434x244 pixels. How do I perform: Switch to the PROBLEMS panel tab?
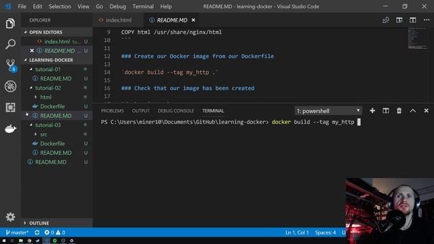tap(112, 110)
